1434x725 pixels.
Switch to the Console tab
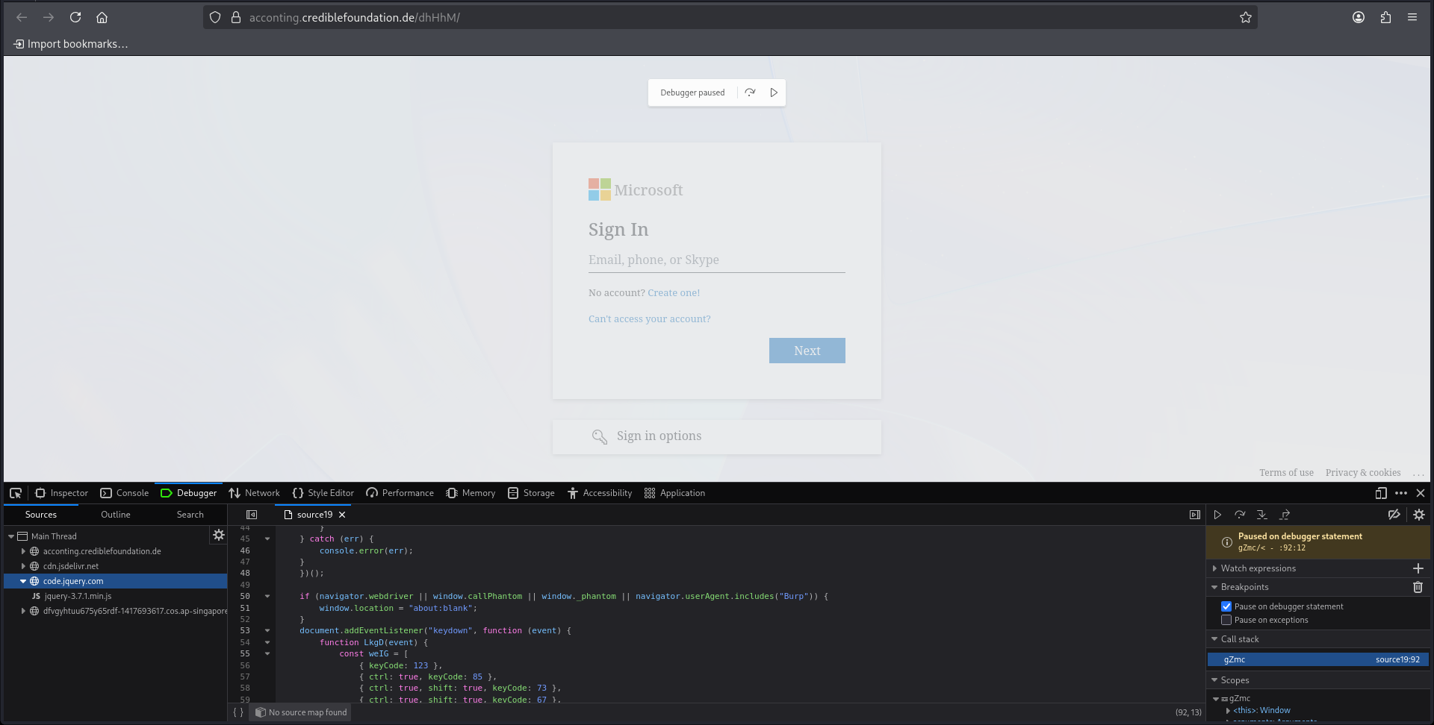[125, 493]
